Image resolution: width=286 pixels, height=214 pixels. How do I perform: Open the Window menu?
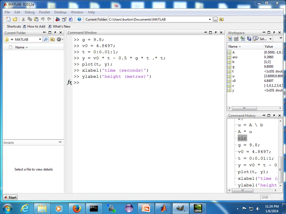pos(77,12)
